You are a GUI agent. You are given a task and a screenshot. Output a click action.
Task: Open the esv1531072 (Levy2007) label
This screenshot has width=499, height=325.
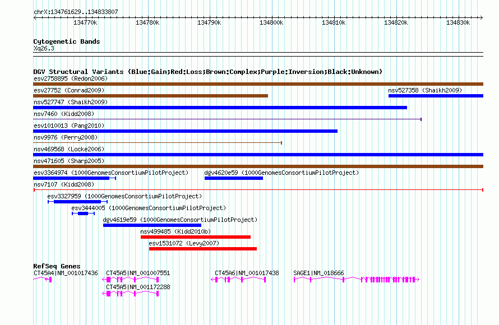(x=184, y=243)
